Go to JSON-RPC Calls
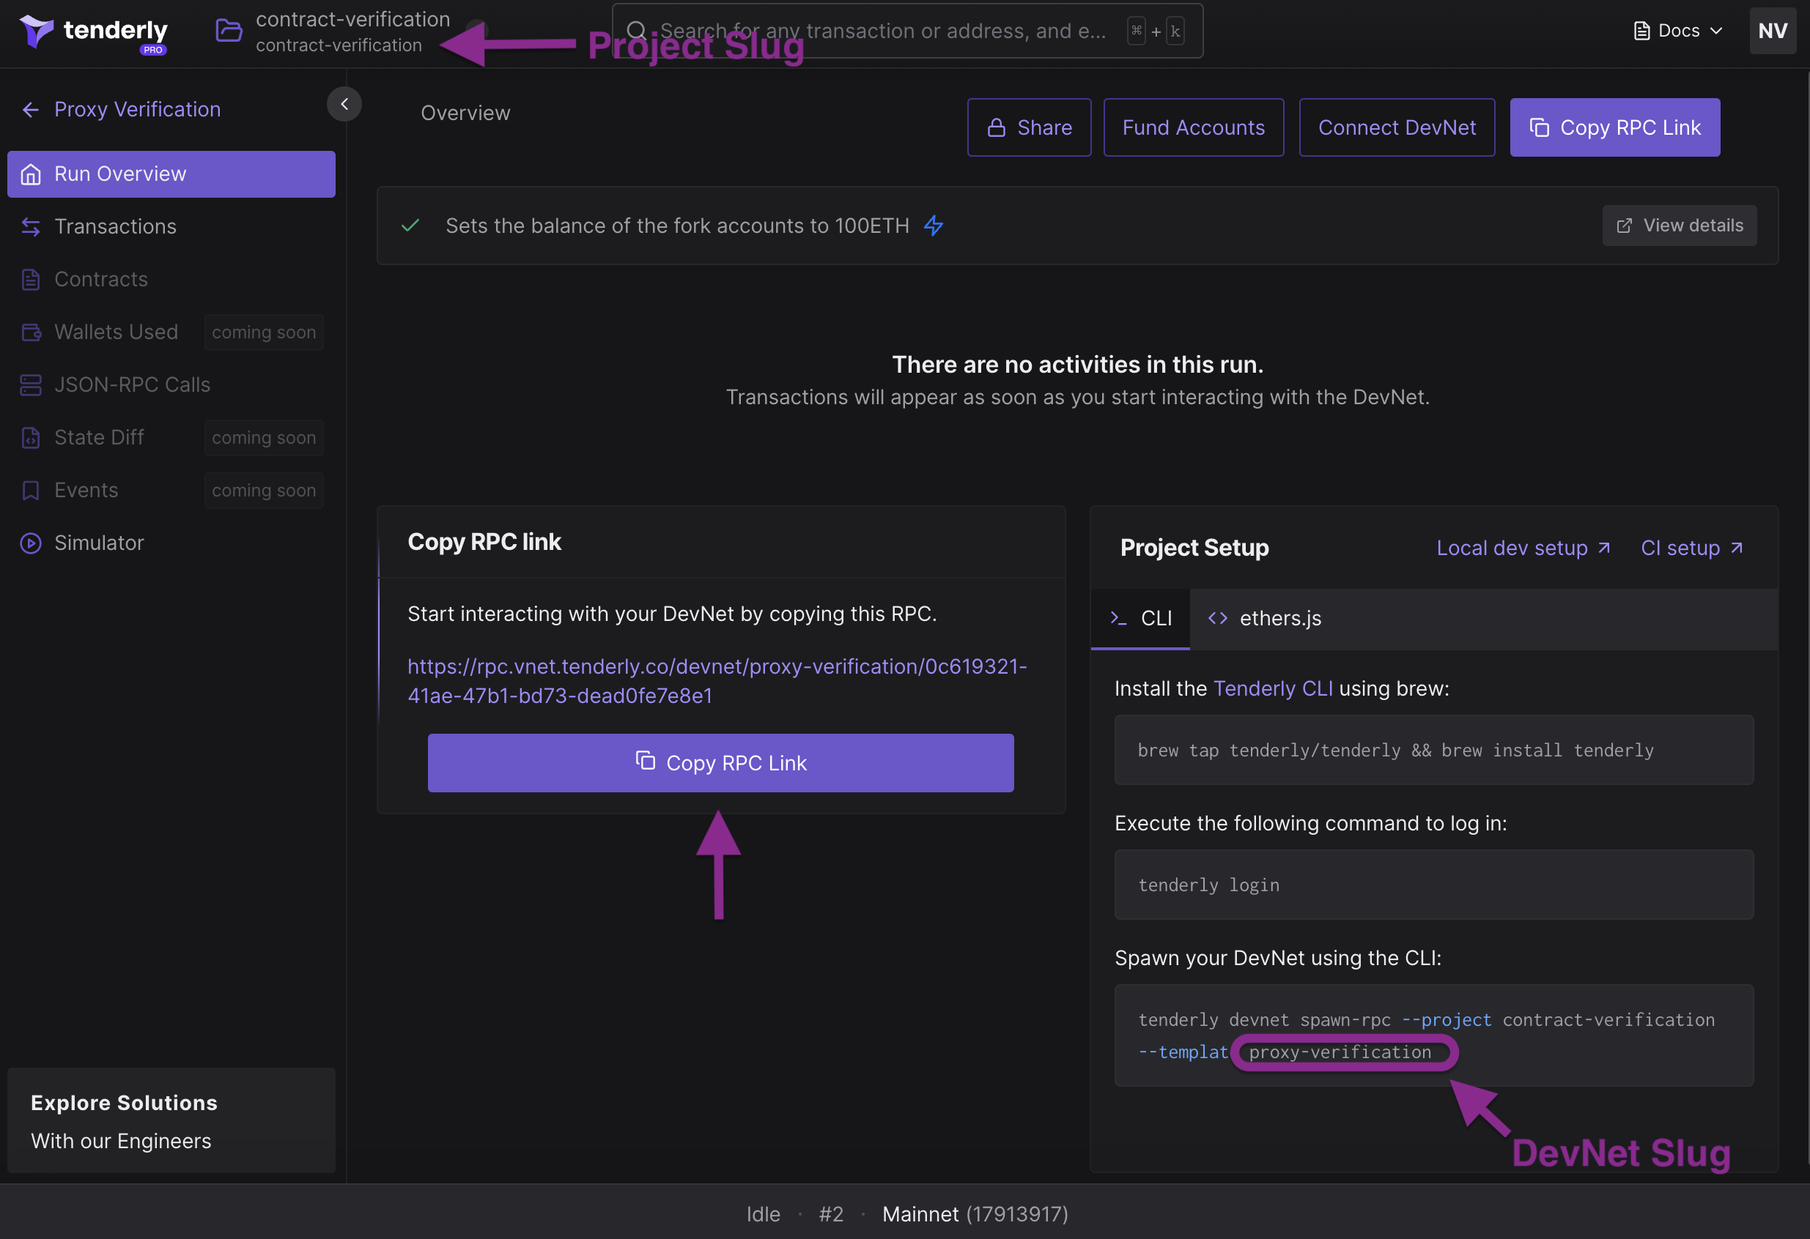 (x=171, y=385)
